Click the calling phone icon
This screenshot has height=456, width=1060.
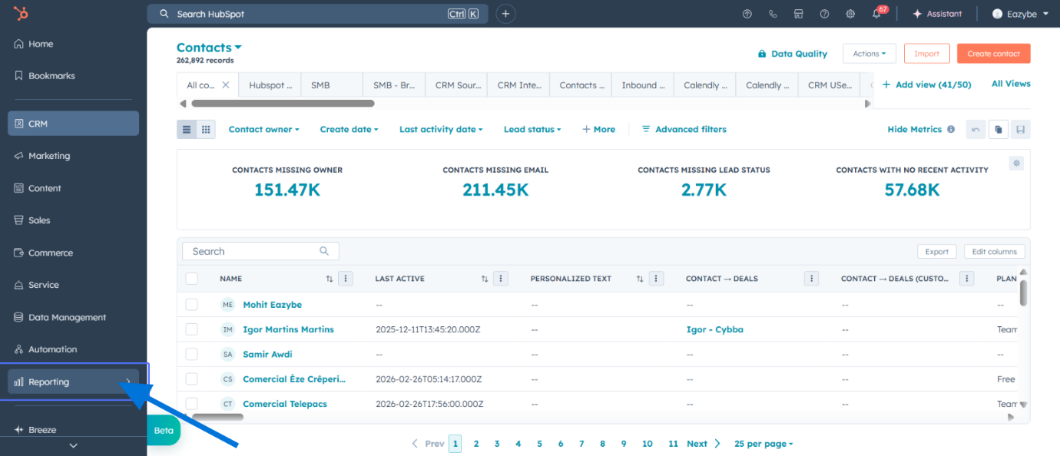pyautogui.click(x=773, y=14)
